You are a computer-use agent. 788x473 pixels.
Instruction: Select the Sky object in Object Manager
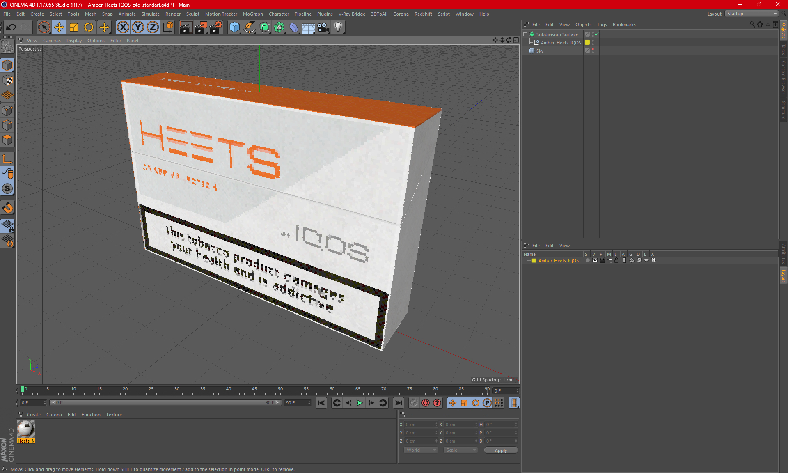click(x=540, y=51)
